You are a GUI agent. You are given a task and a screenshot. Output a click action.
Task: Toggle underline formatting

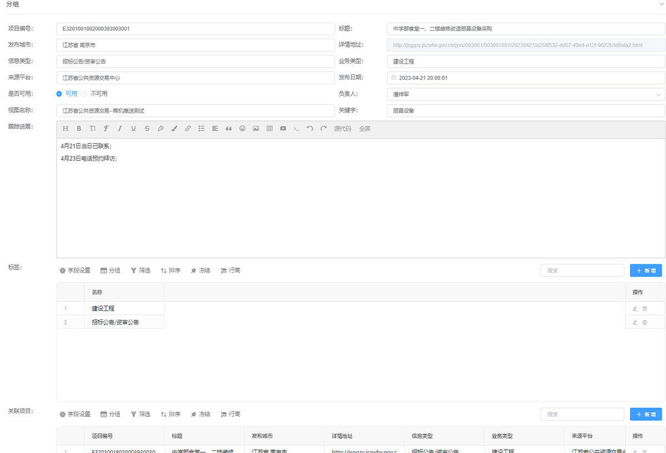pyautogui.click(x=133, y=129)
